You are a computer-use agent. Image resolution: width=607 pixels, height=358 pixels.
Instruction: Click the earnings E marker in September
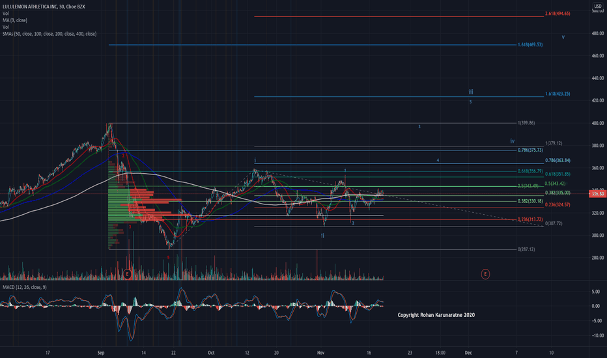[127, 275]
